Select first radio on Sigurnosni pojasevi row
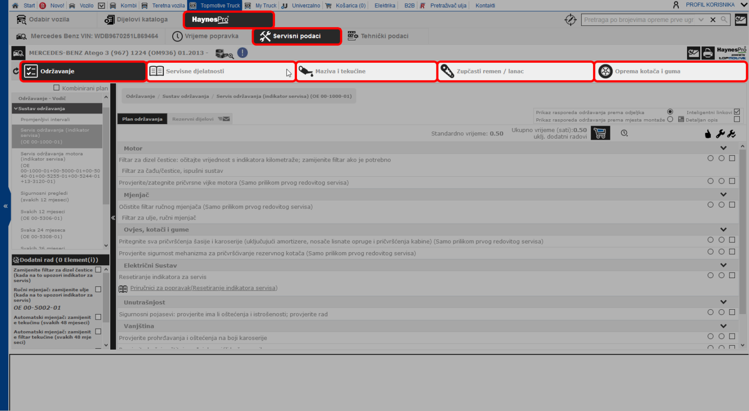 (x=710, y=312)
